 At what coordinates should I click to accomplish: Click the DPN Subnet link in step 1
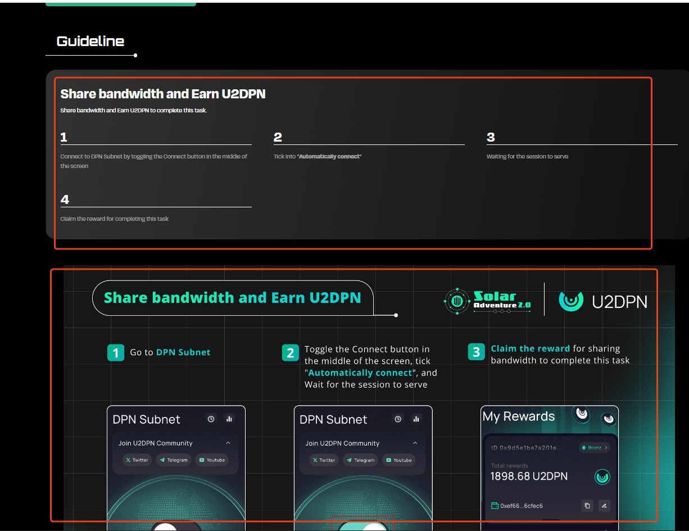(183, 352)
